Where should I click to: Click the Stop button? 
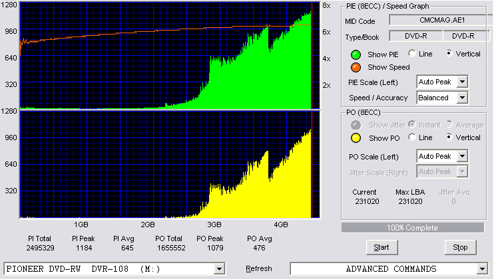[460, 248]
